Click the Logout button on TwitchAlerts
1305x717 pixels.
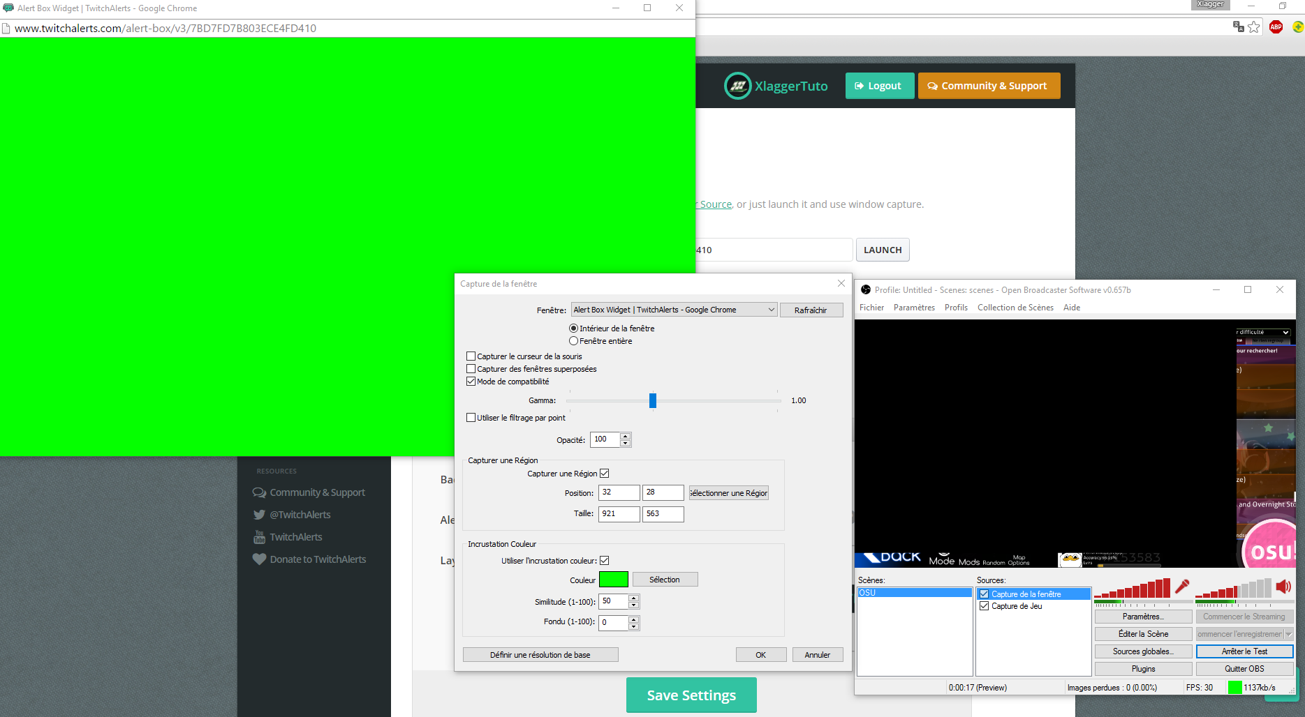880,86
